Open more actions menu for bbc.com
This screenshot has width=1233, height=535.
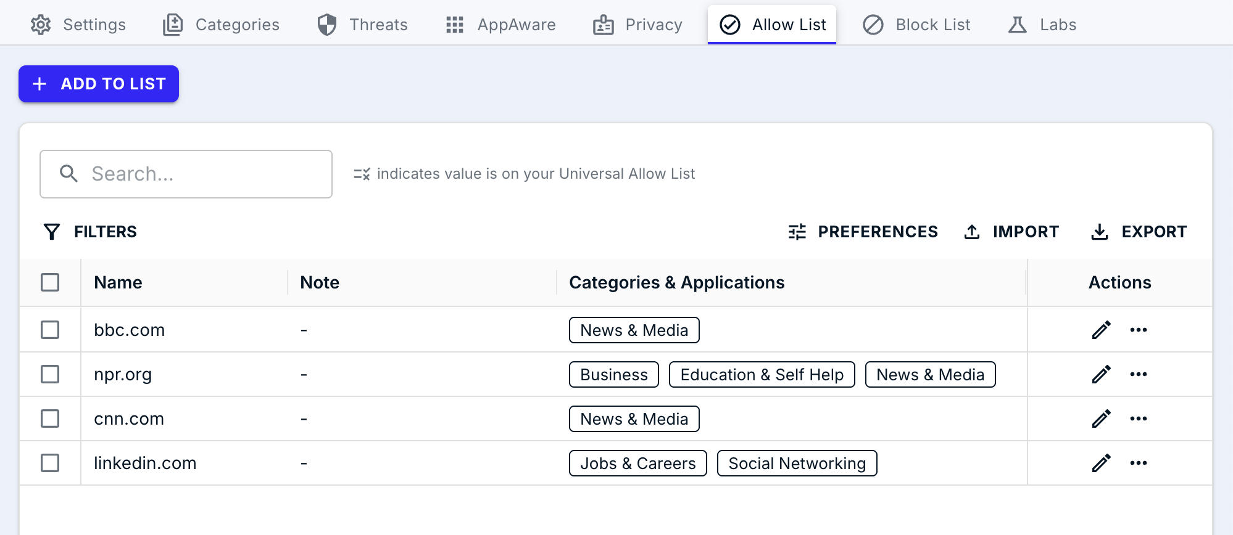click(x=1139, y=330)
